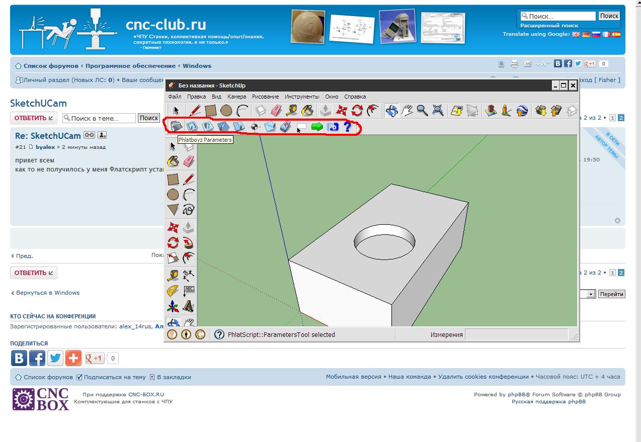The width and height of the screenshot is (641, 442).
Task: Open the Справка menu
Action: click(355, 97)
